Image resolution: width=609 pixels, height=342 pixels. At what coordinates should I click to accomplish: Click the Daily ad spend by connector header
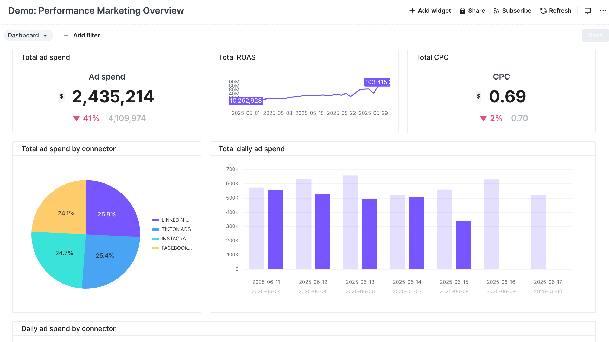pos(68,328)
